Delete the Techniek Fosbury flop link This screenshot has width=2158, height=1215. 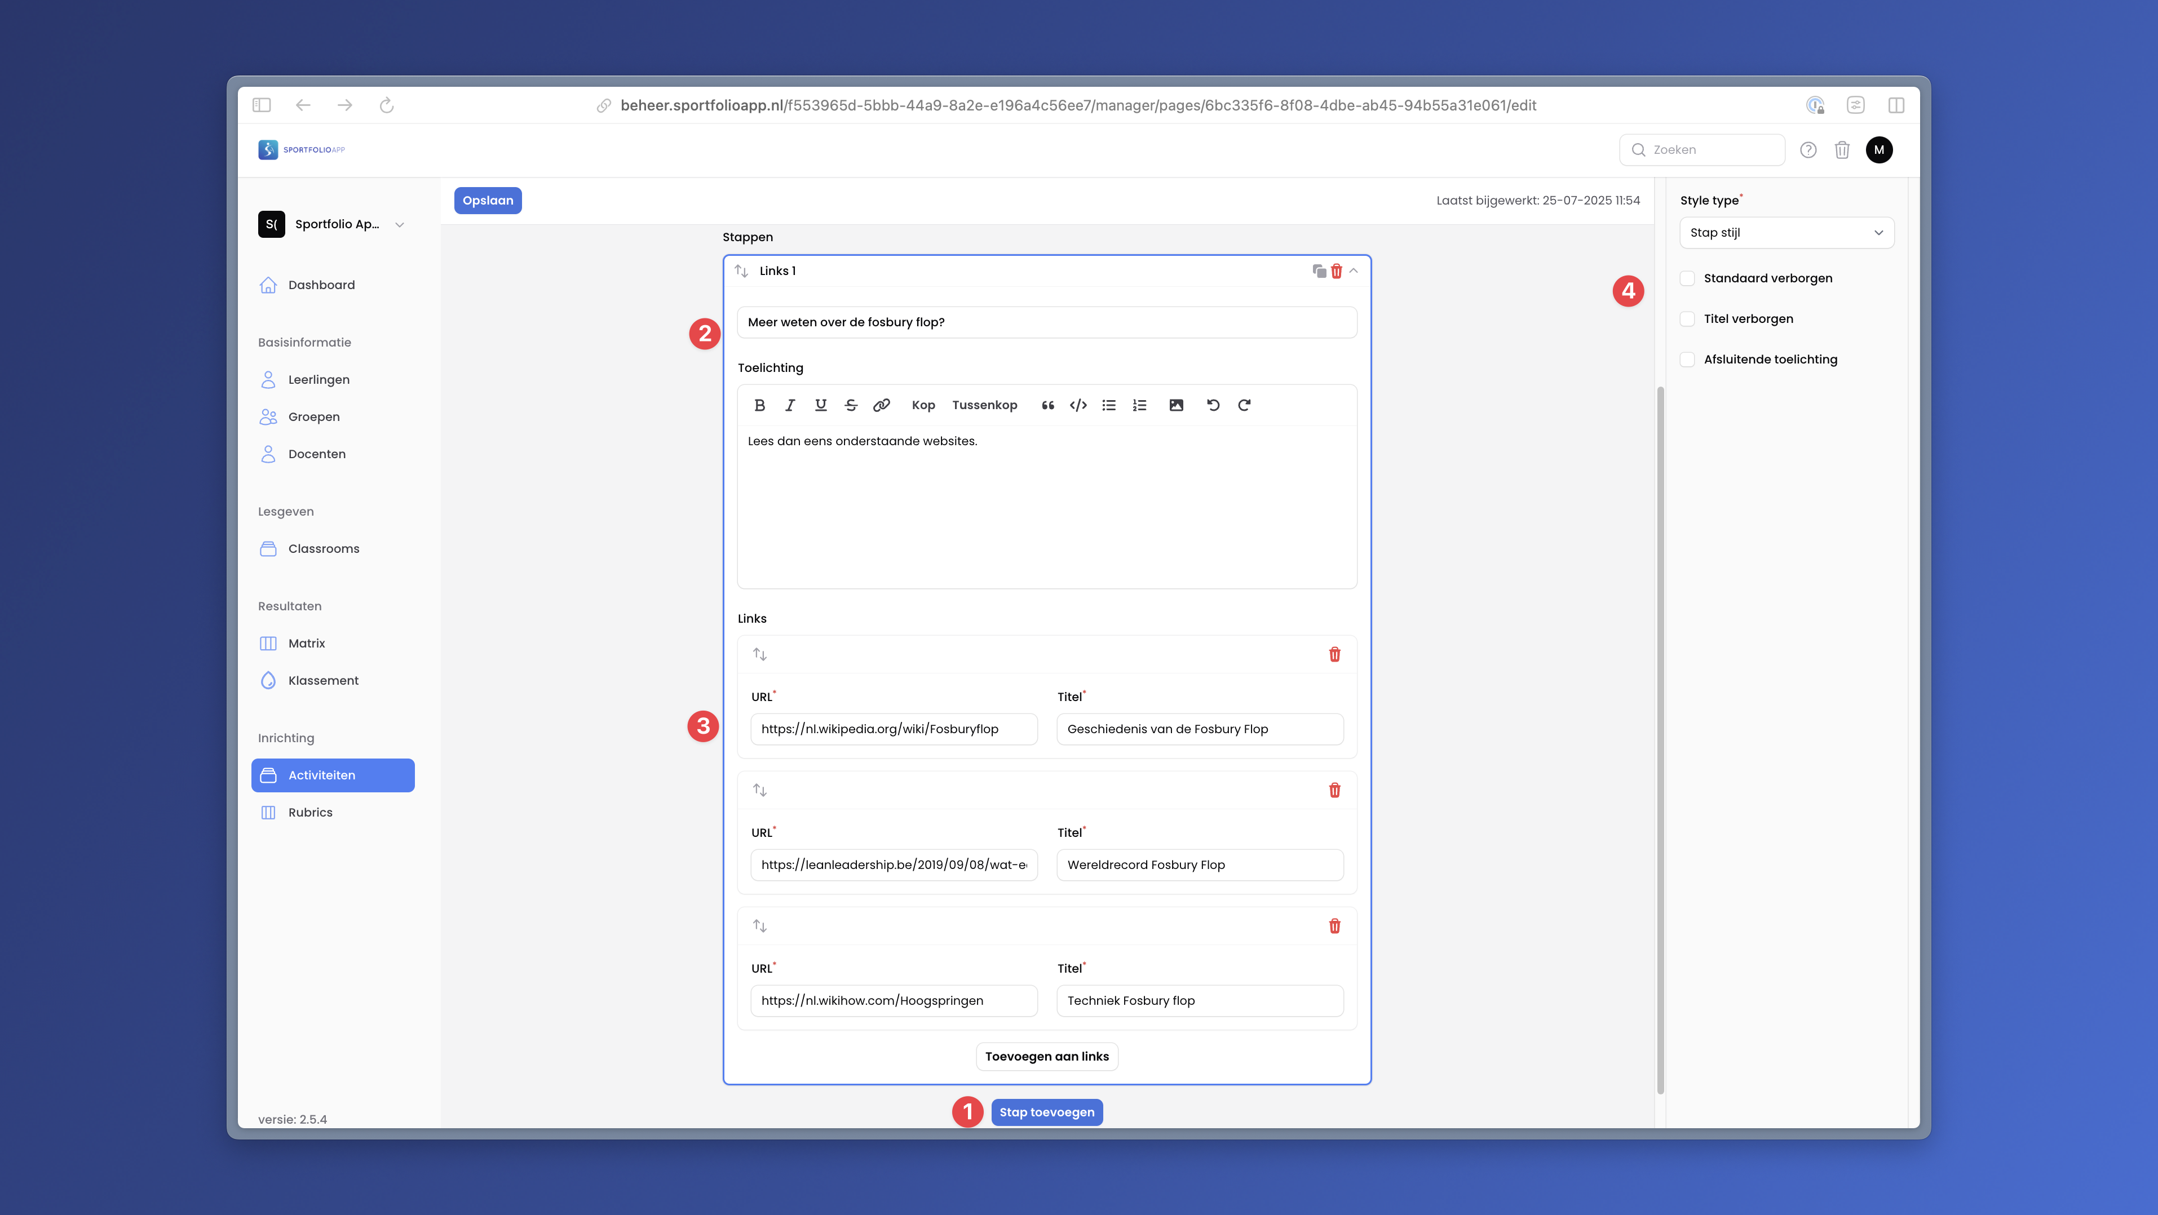pos(1334,925)
